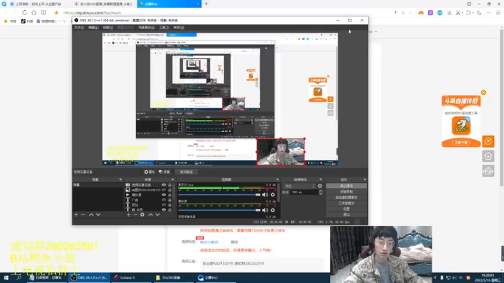Viewport: 504px width, 283px height.
Task: Open new browser tab with plus
Action: [206, 4]
